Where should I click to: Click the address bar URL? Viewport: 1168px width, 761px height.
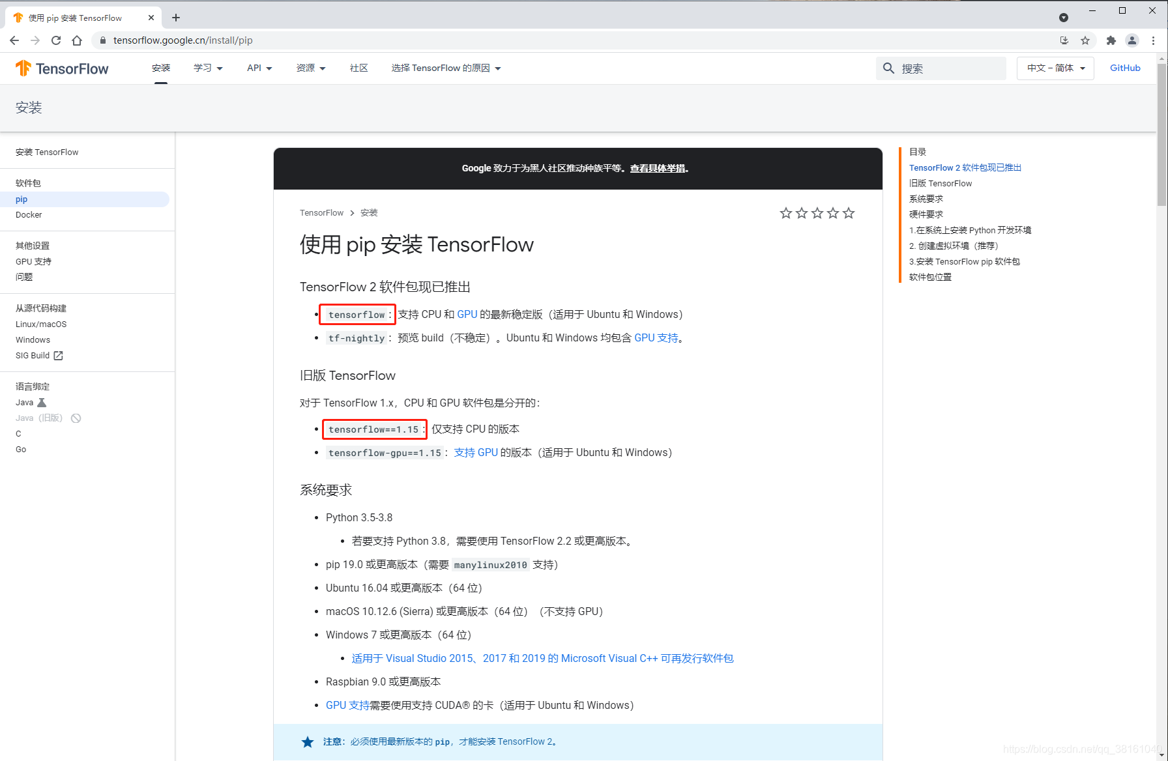[182, 40]
